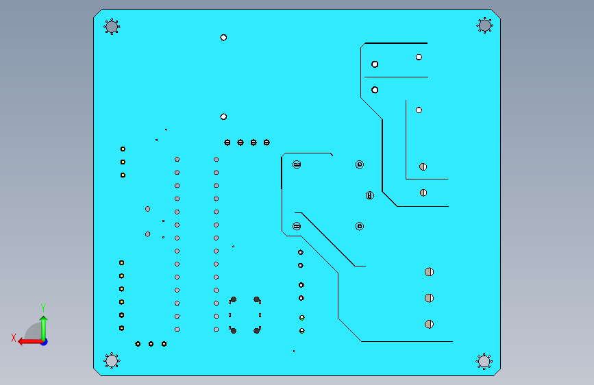This screenshot has width=594, height=385.
Task: Select the upper-right corner mounting hole of the board
Action: pos(484,25)
